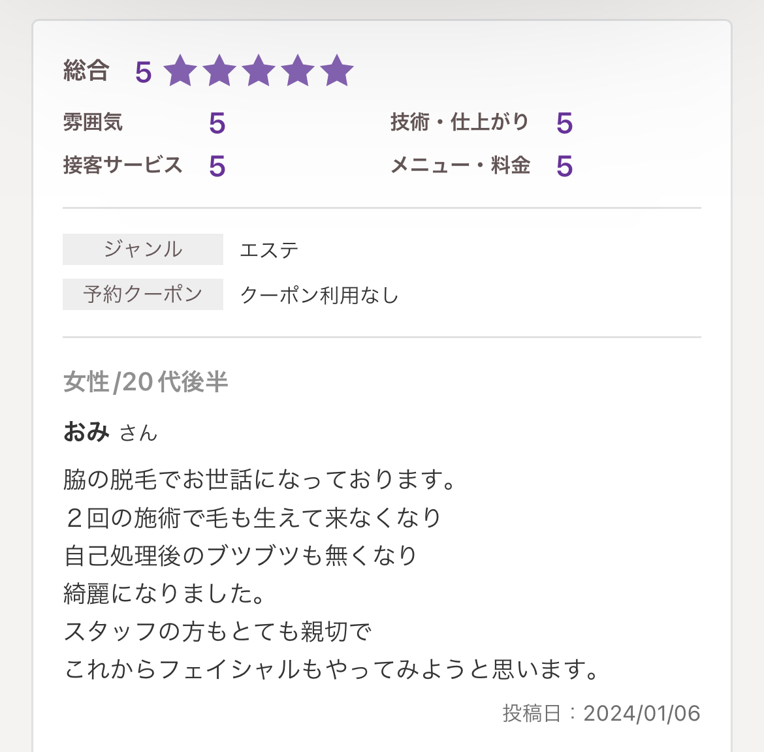
Task: Click the second purple rating star
Action: pos(219,71)
